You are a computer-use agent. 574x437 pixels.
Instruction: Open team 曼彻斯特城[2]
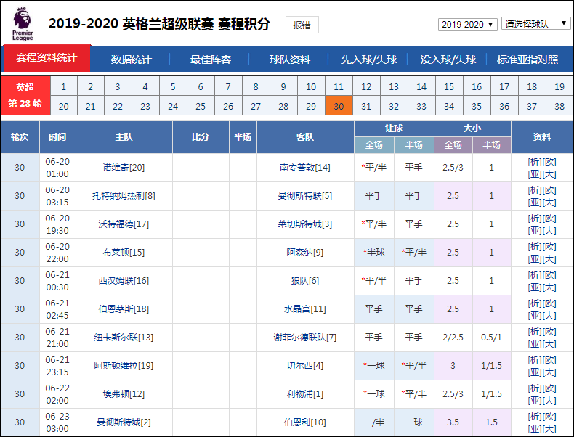point(124,422)
